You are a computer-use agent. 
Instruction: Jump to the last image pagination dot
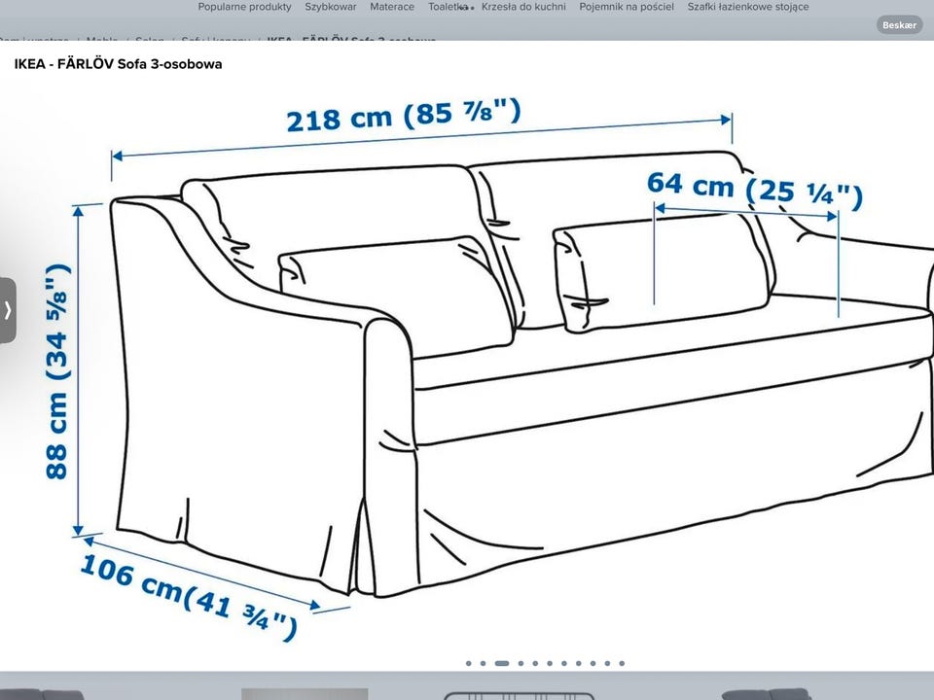click(x=622, y=663)
